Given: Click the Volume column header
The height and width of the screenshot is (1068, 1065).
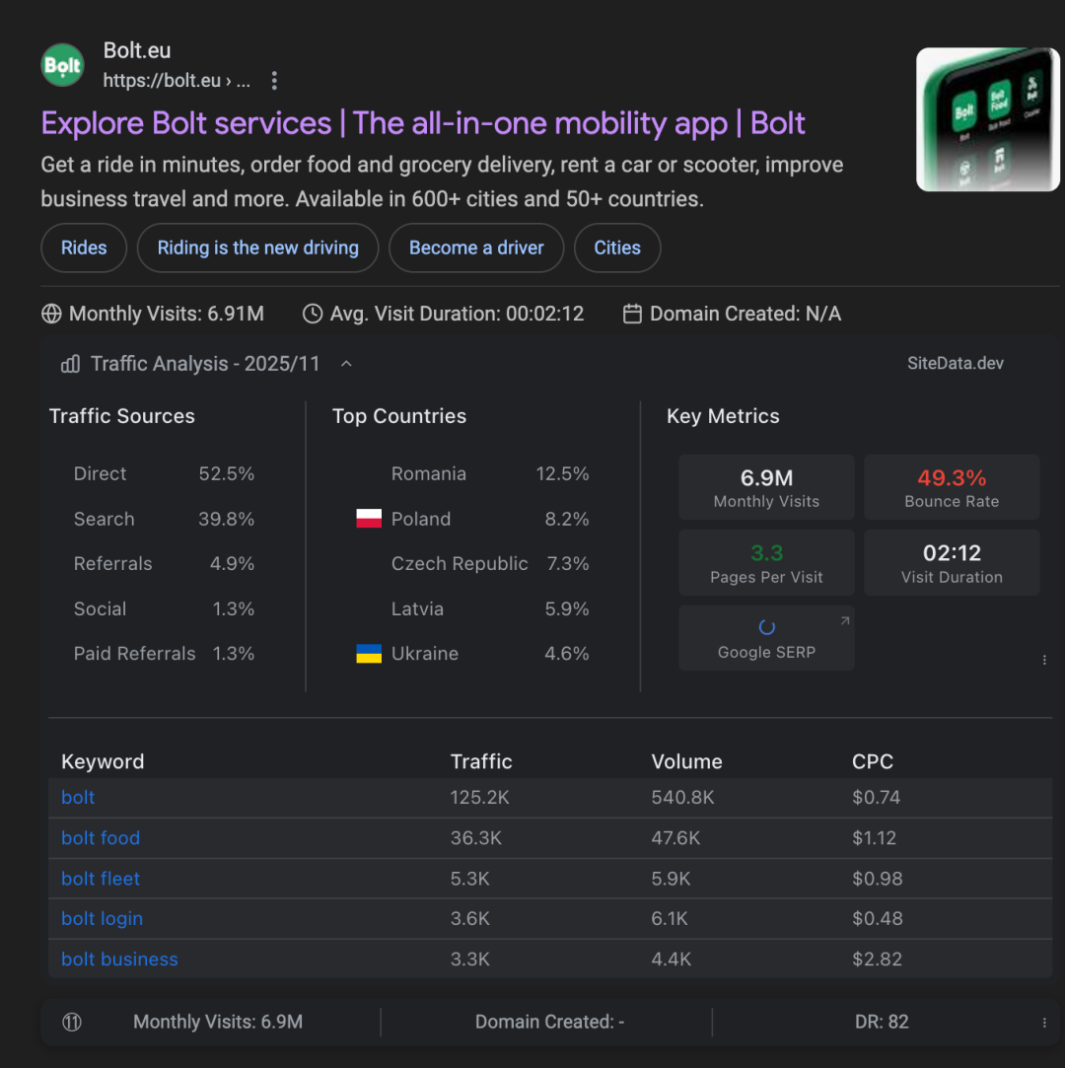Looking at the screenshot, I should point(687,761).
